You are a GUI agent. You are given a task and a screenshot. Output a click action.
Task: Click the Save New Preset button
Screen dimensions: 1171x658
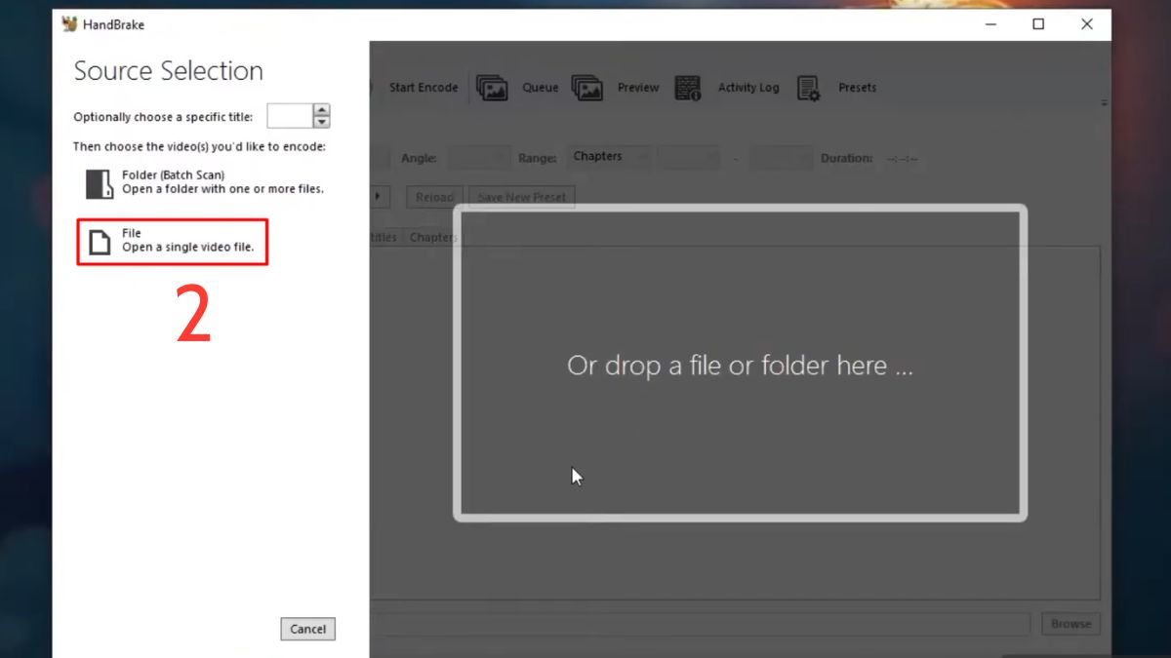click(x=522, y=197)
